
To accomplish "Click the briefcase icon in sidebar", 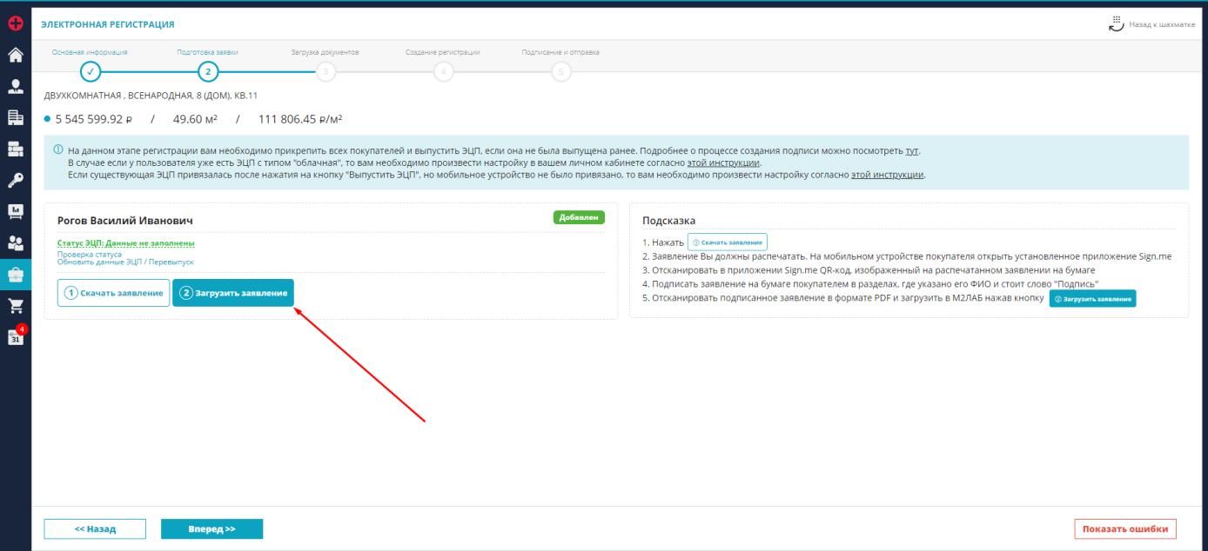I will click(x=16, y=274).
